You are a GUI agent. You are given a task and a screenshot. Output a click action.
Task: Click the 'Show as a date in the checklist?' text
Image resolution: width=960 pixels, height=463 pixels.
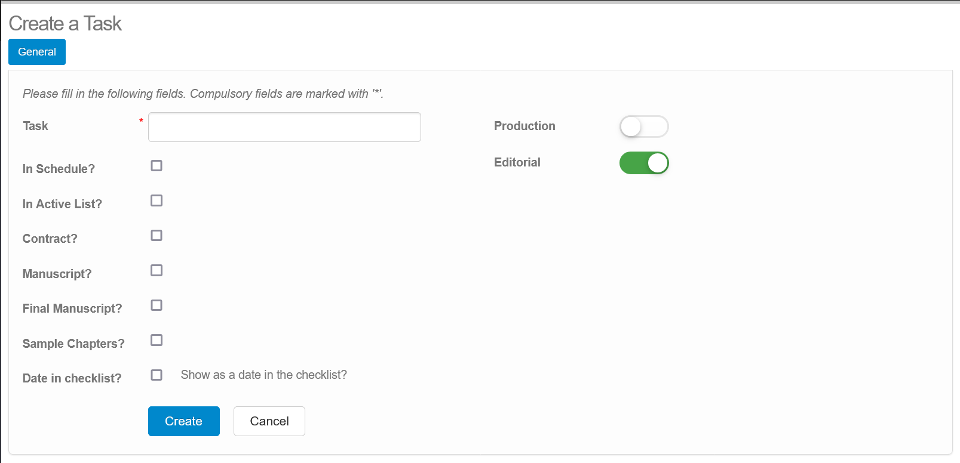[264, 375]
